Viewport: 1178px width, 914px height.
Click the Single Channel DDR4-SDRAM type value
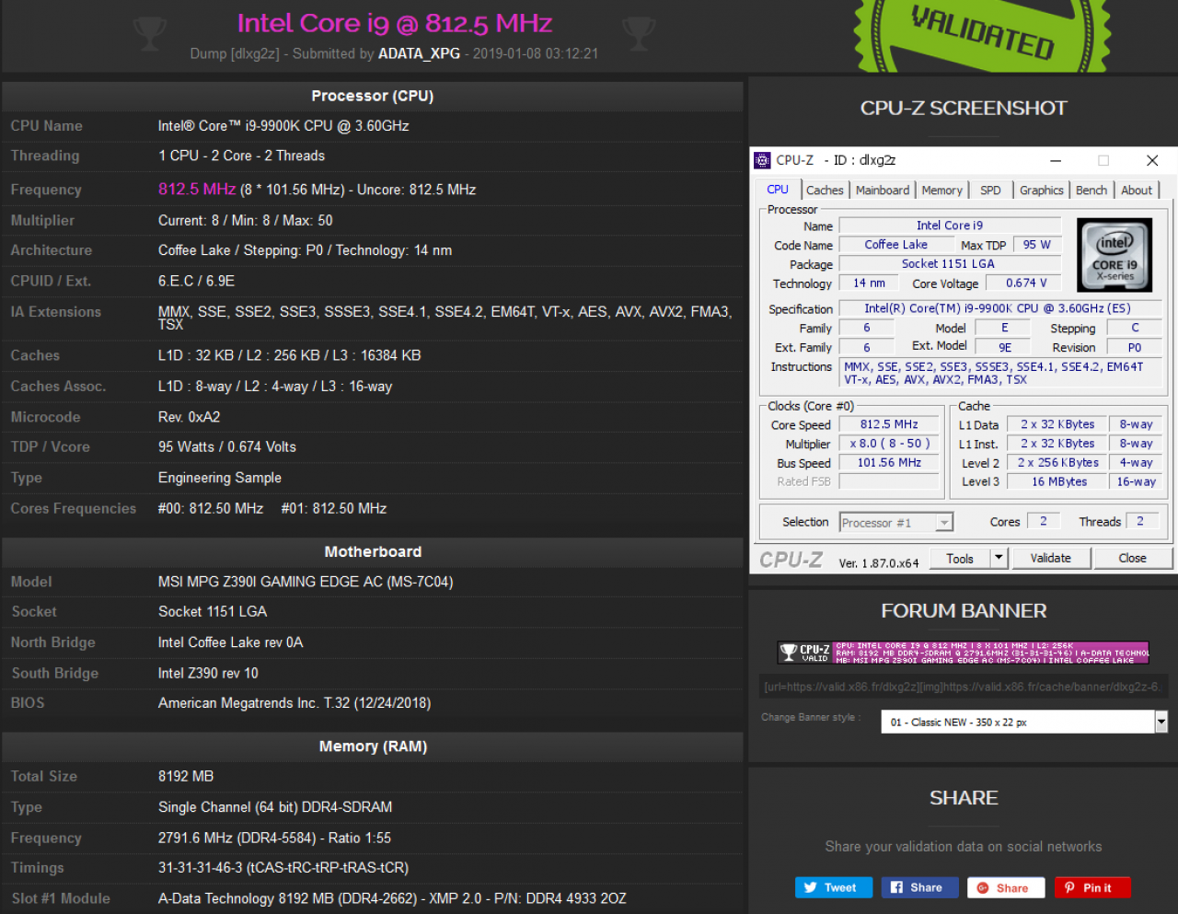[x=275, y=807]
